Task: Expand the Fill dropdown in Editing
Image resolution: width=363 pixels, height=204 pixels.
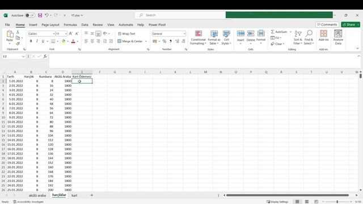Action: click(x=281, y=38)
